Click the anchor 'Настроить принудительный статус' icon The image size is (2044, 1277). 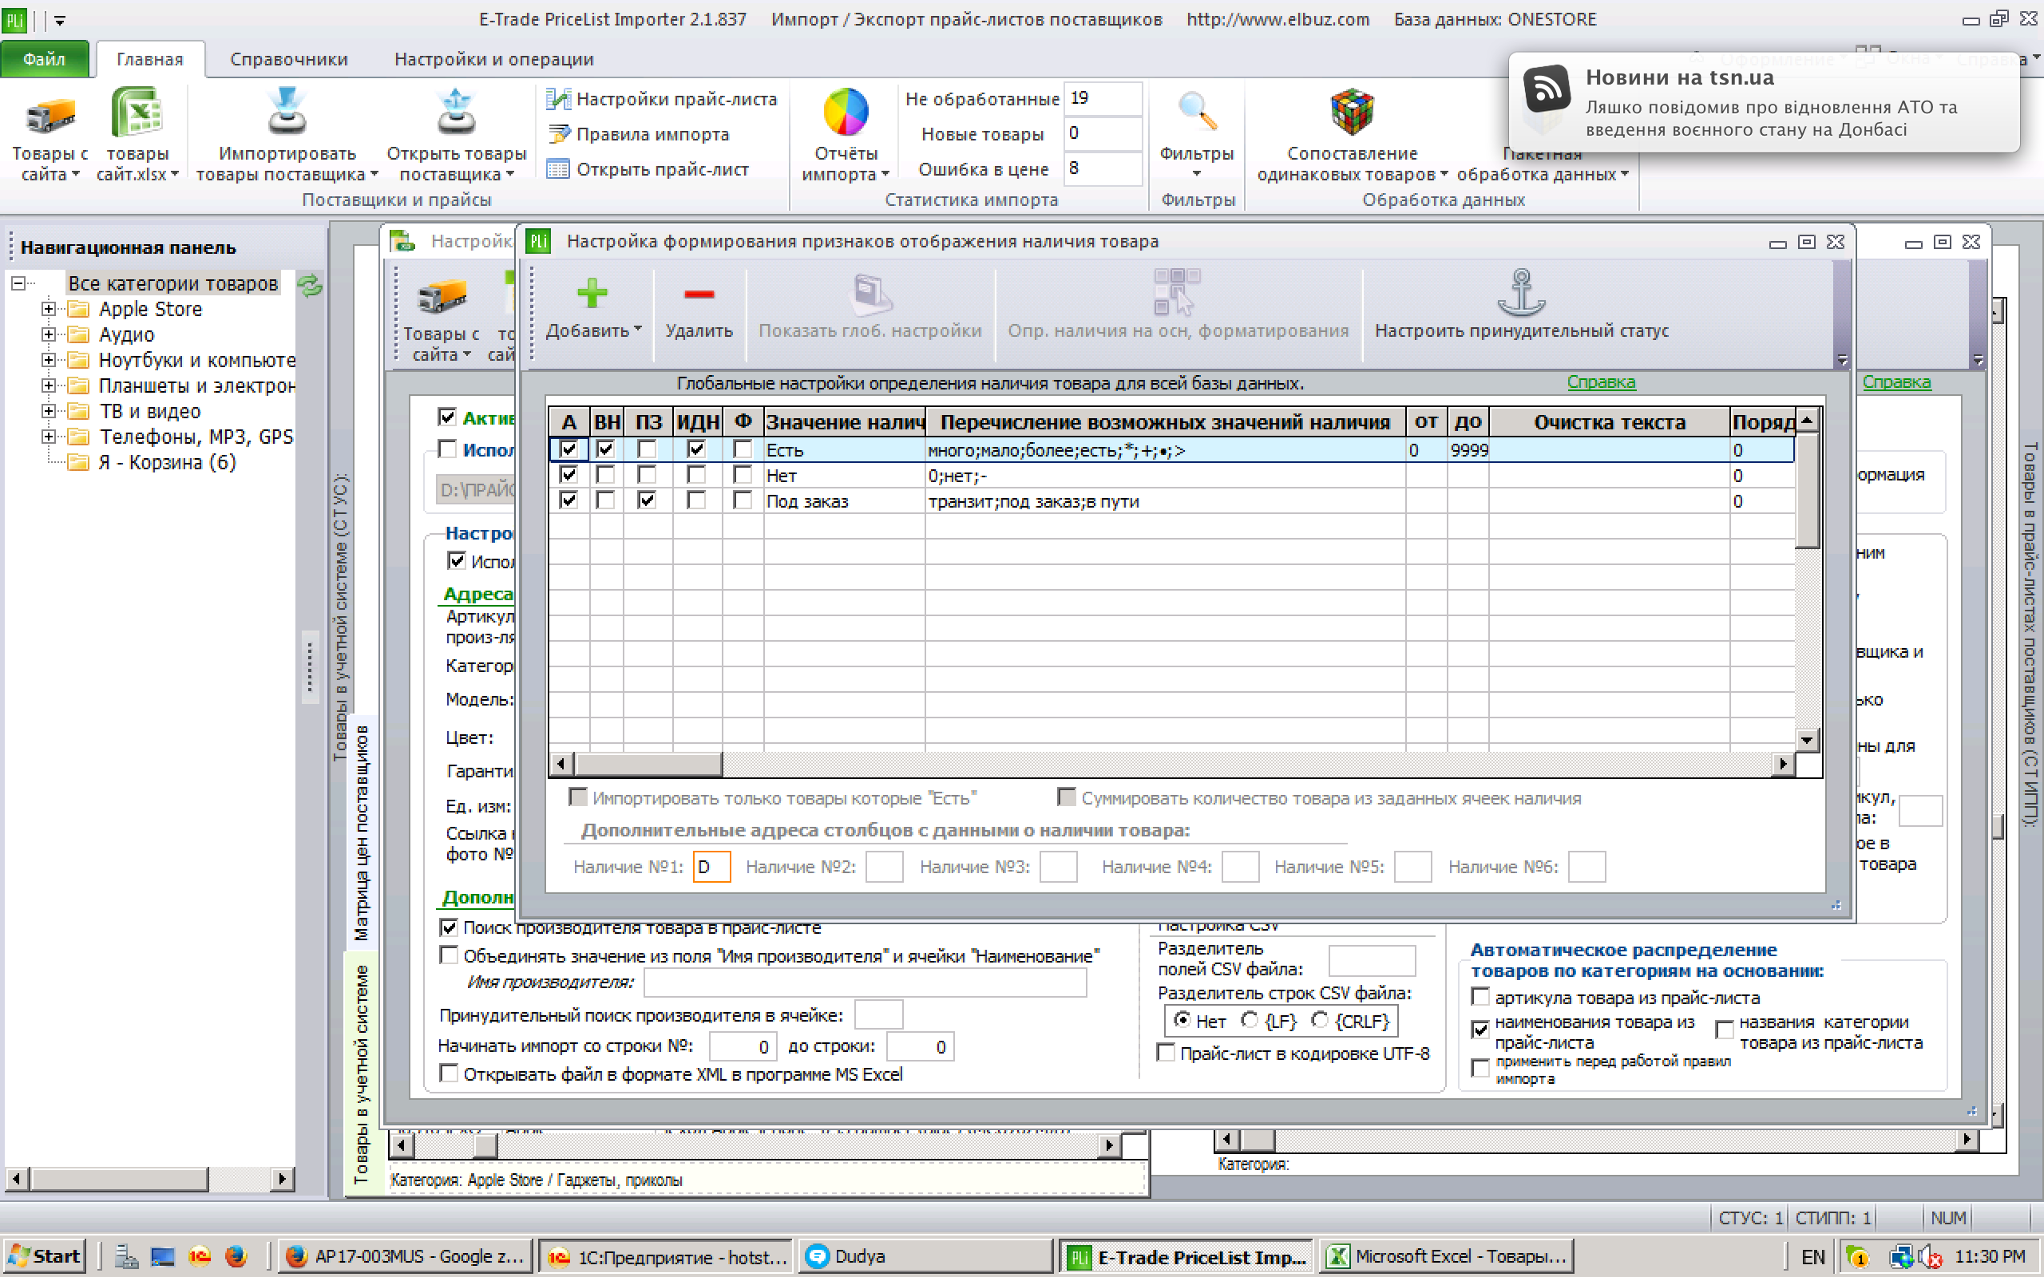point(1521,292)
